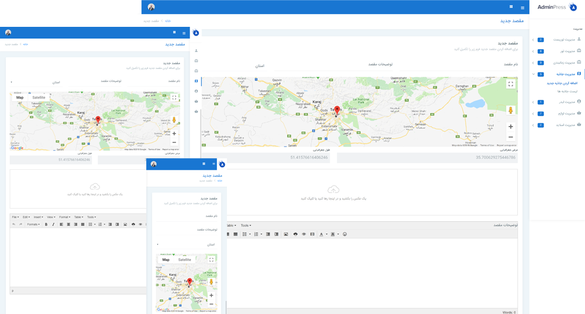Click the latitude field showing 35.700629275446786
585x314 pixels.
pyautogui.click(x=427, y=158)
